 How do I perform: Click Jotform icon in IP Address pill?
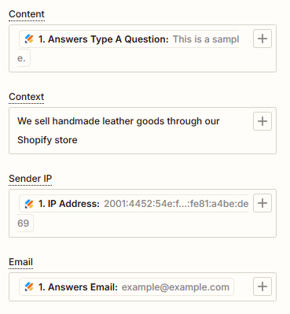(29, 204)
